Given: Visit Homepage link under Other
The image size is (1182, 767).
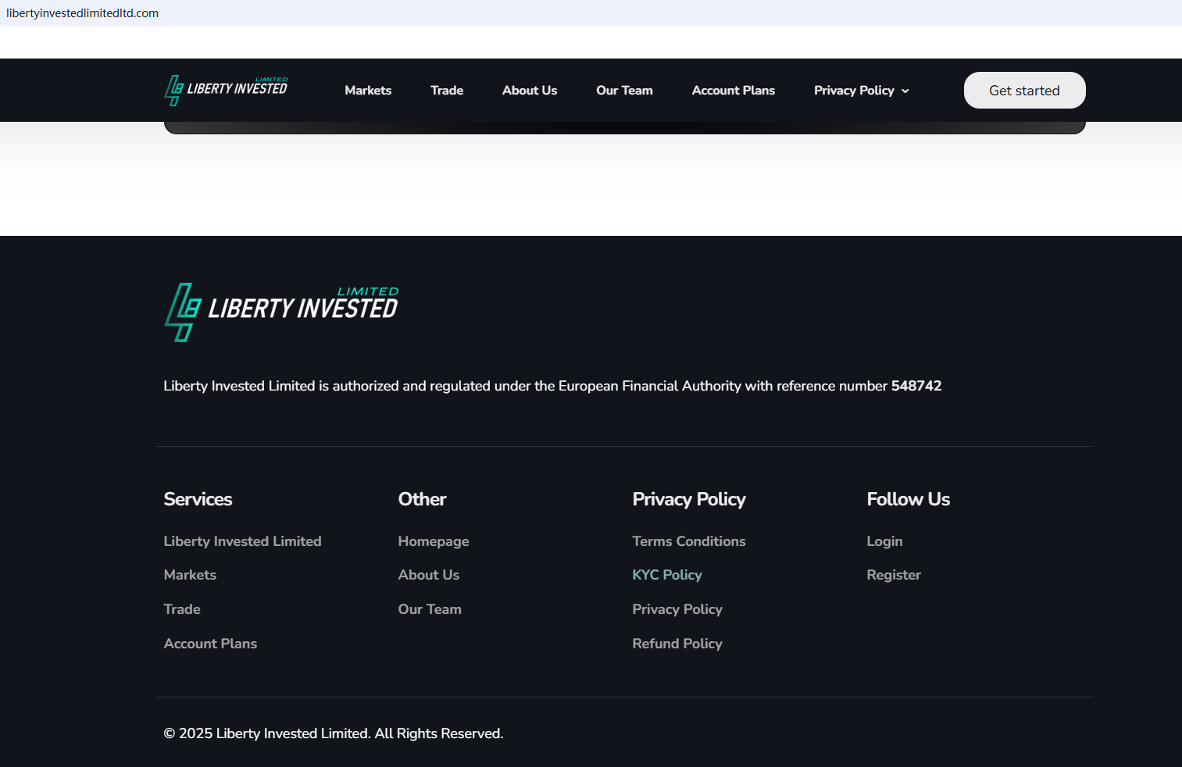Looking at the screenshot, I should click(434, 541).
